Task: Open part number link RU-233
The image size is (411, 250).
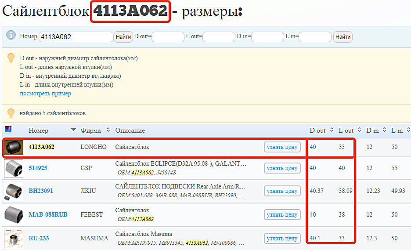Action: point(39,238)
